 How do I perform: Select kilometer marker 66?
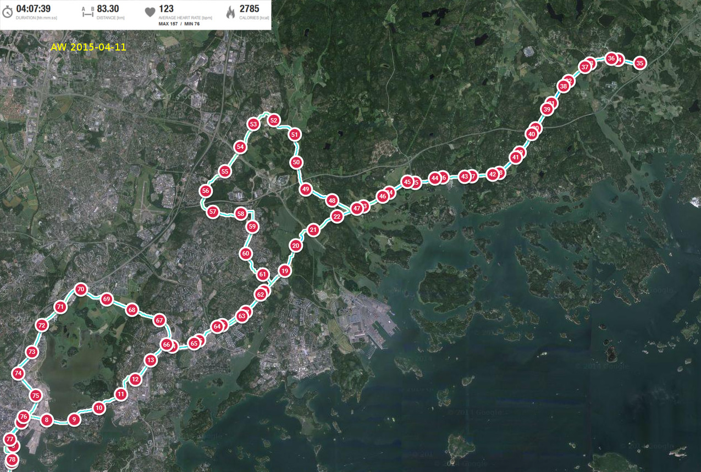click(x=167, y=344)
